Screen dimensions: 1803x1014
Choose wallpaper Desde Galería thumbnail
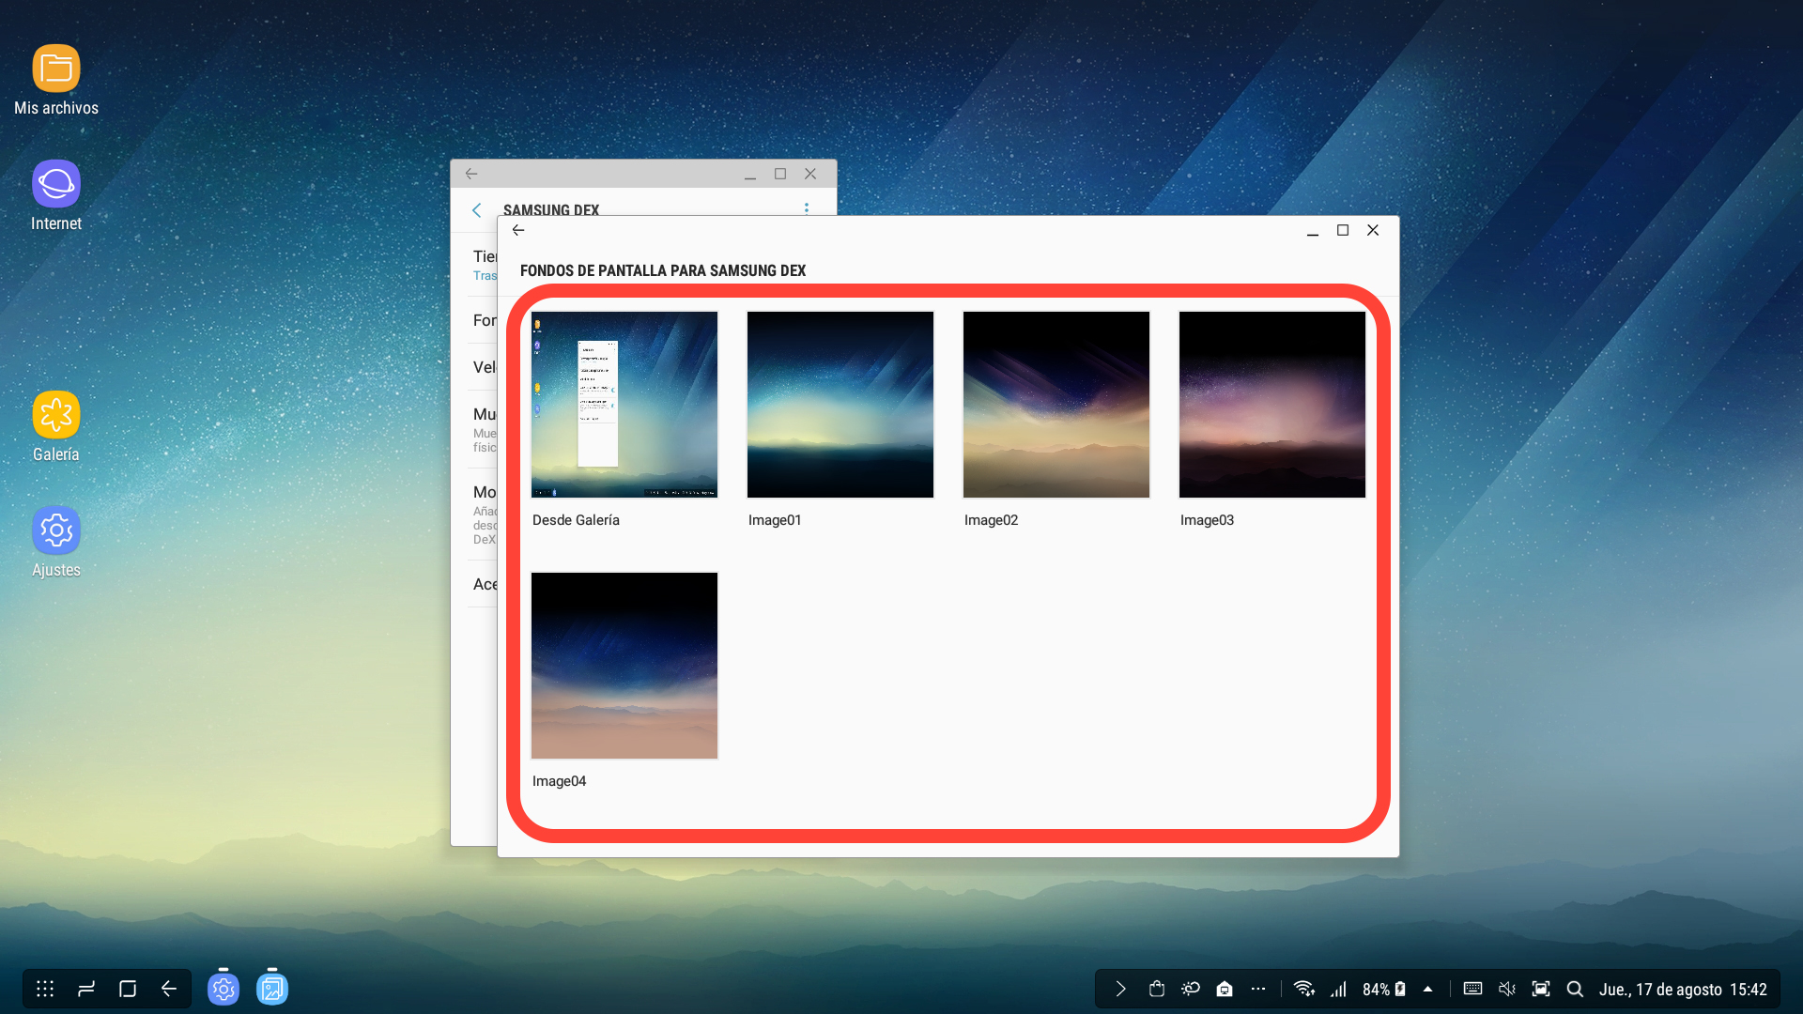tap(624, 405)
